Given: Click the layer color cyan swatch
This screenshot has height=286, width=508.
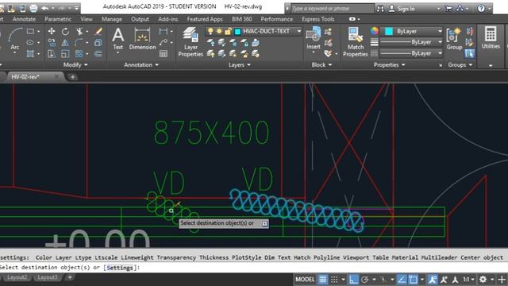Looking at the screenshot, I should pos(237,32).
